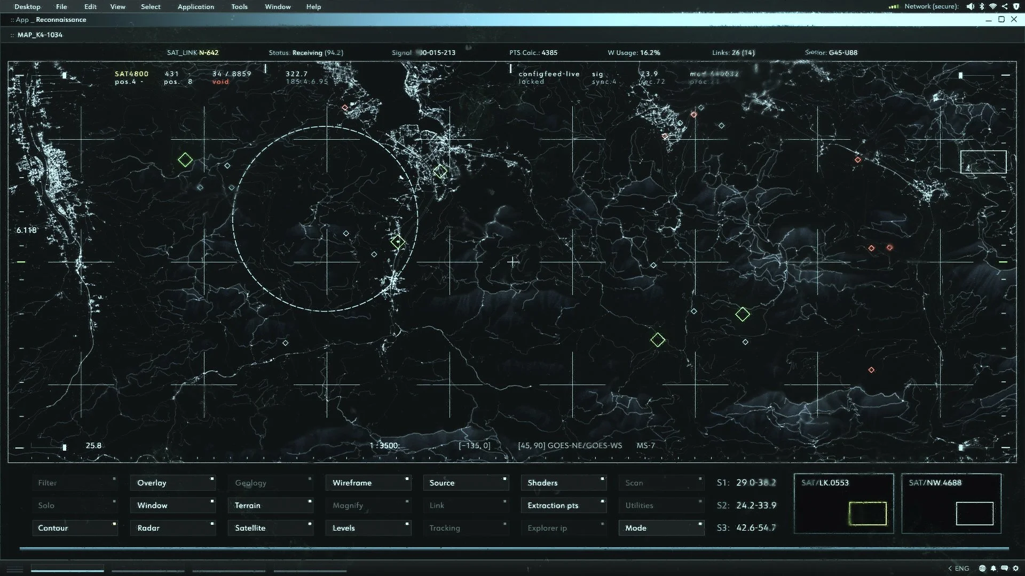
Task: Click the Bluetooth icon in top bar
Action: tap(982, 6)
